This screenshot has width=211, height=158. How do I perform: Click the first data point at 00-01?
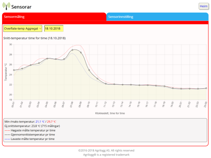coord(14,70)
